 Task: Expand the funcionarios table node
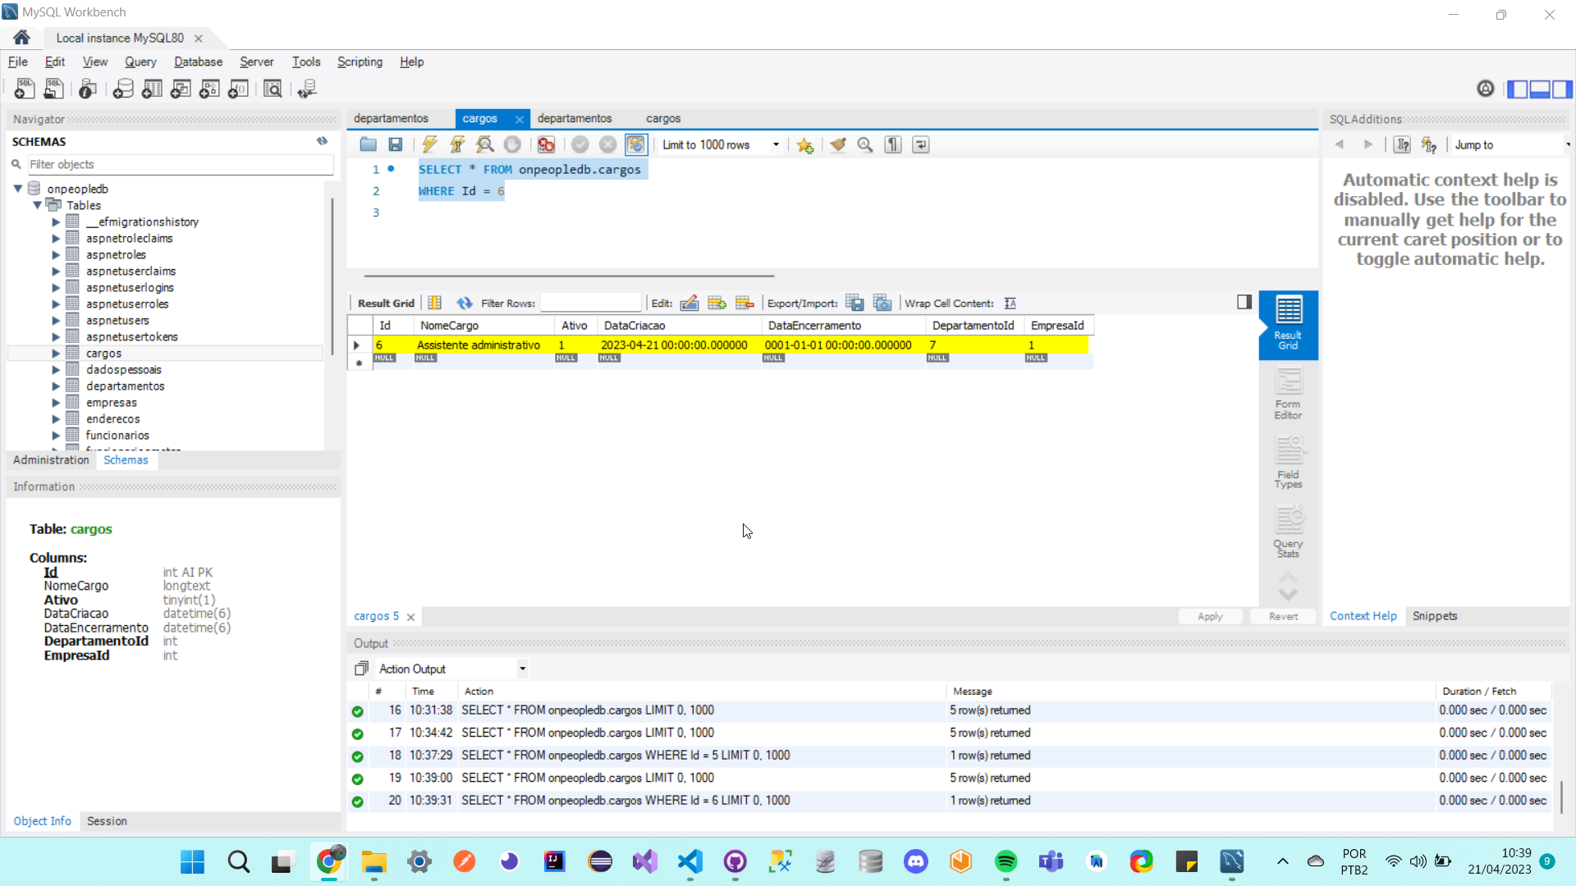coord(56,436)
